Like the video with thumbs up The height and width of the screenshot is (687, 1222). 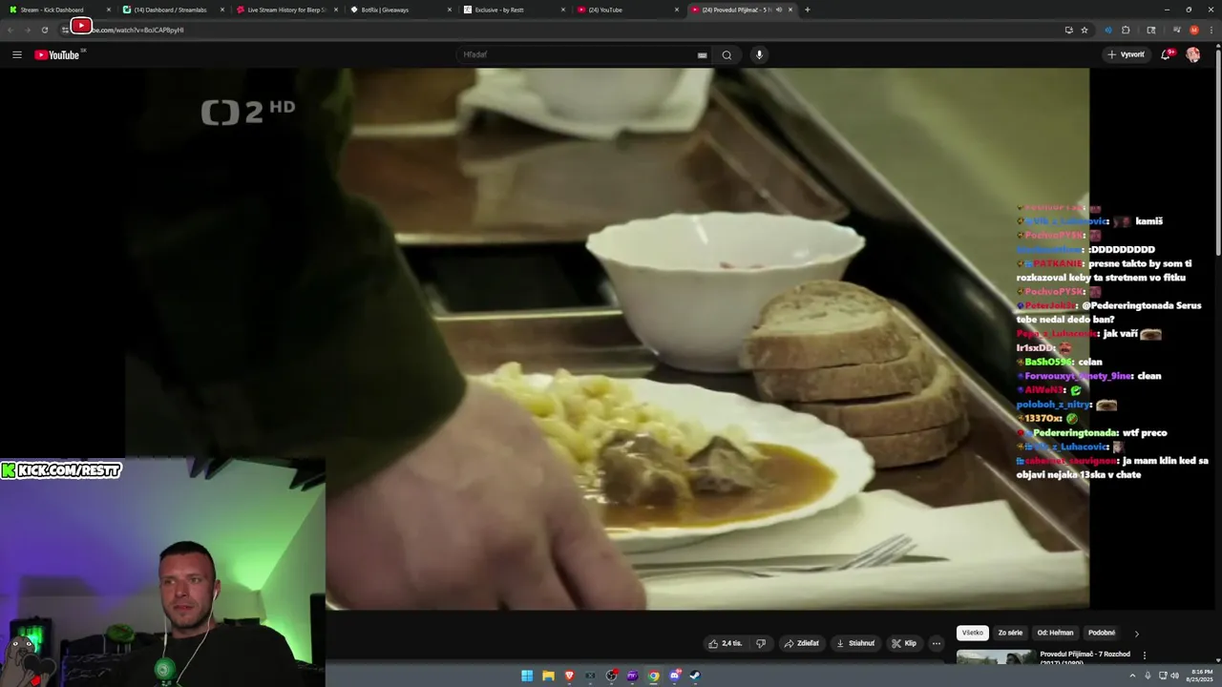coord(726,643)
